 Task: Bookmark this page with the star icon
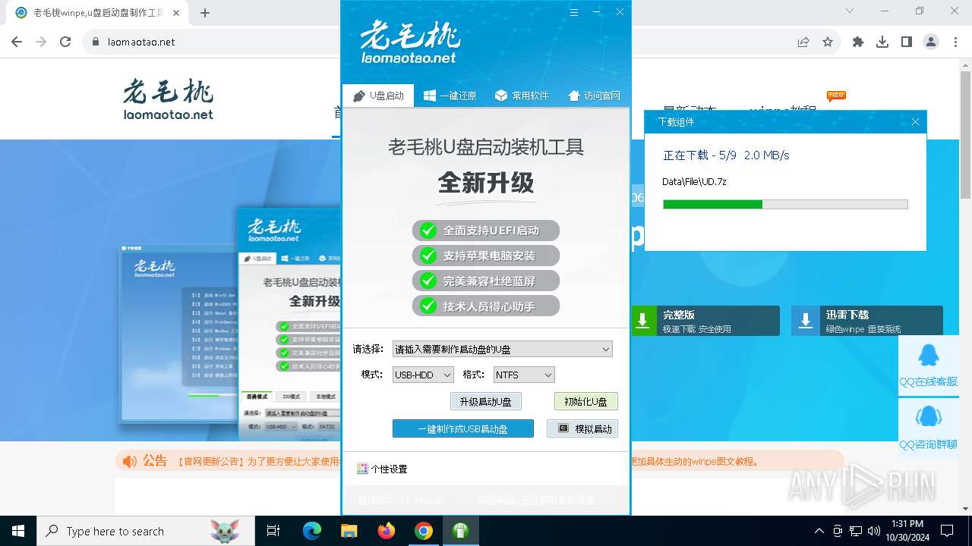coord(828,42)
